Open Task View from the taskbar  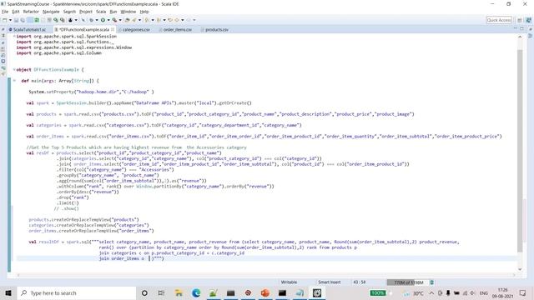161,292
